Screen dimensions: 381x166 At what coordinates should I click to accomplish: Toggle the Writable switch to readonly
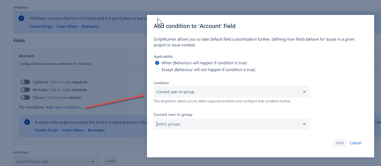[25, 90]
